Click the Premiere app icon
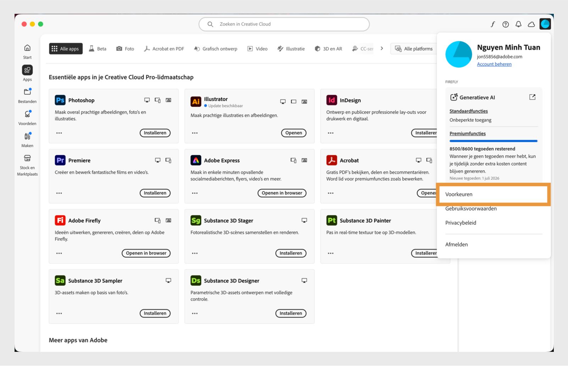The image size is (568, 366). [x=60, y=160]
